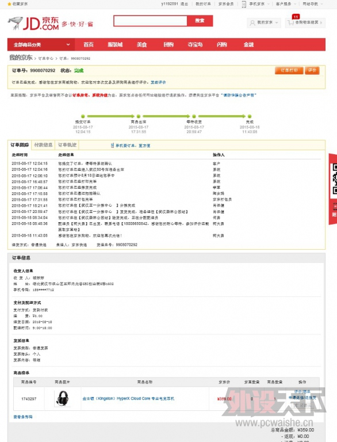Open 服装城 in the navigation bar
The height and width of the screenshot is (442, 337).
click(x=115, y=44)
